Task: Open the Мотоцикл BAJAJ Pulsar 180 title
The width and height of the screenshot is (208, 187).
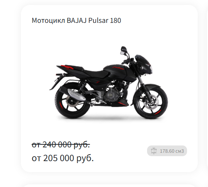Action: [x=77, y=21]
